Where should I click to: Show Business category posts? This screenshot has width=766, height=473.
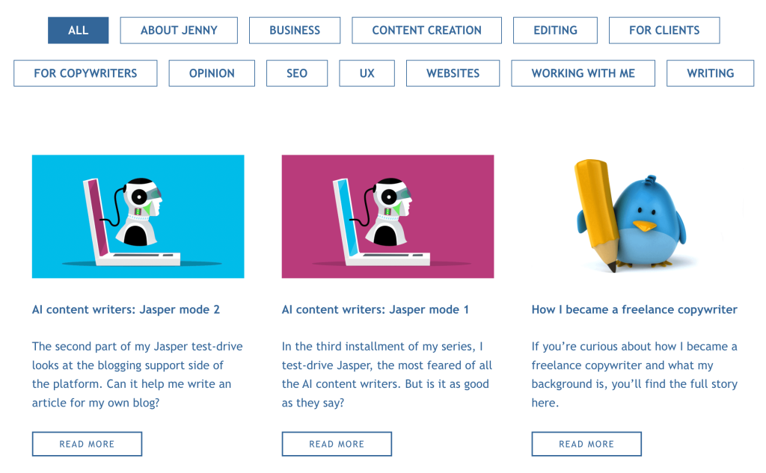click(x=295, y=31)
